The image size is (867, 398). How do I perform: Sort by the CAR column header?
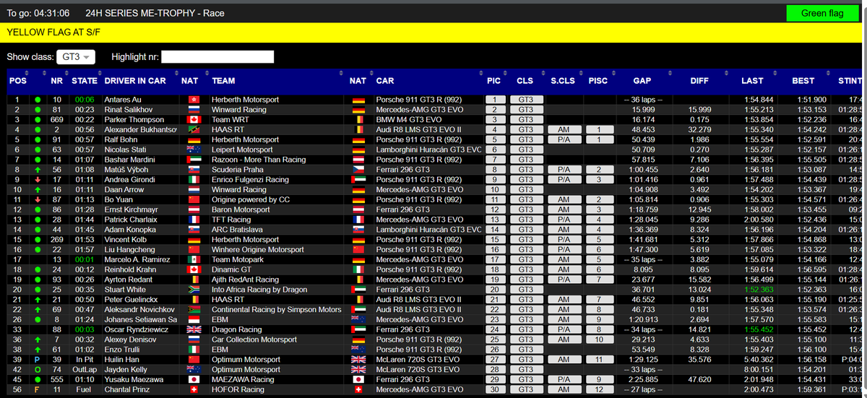coord(385,81)
